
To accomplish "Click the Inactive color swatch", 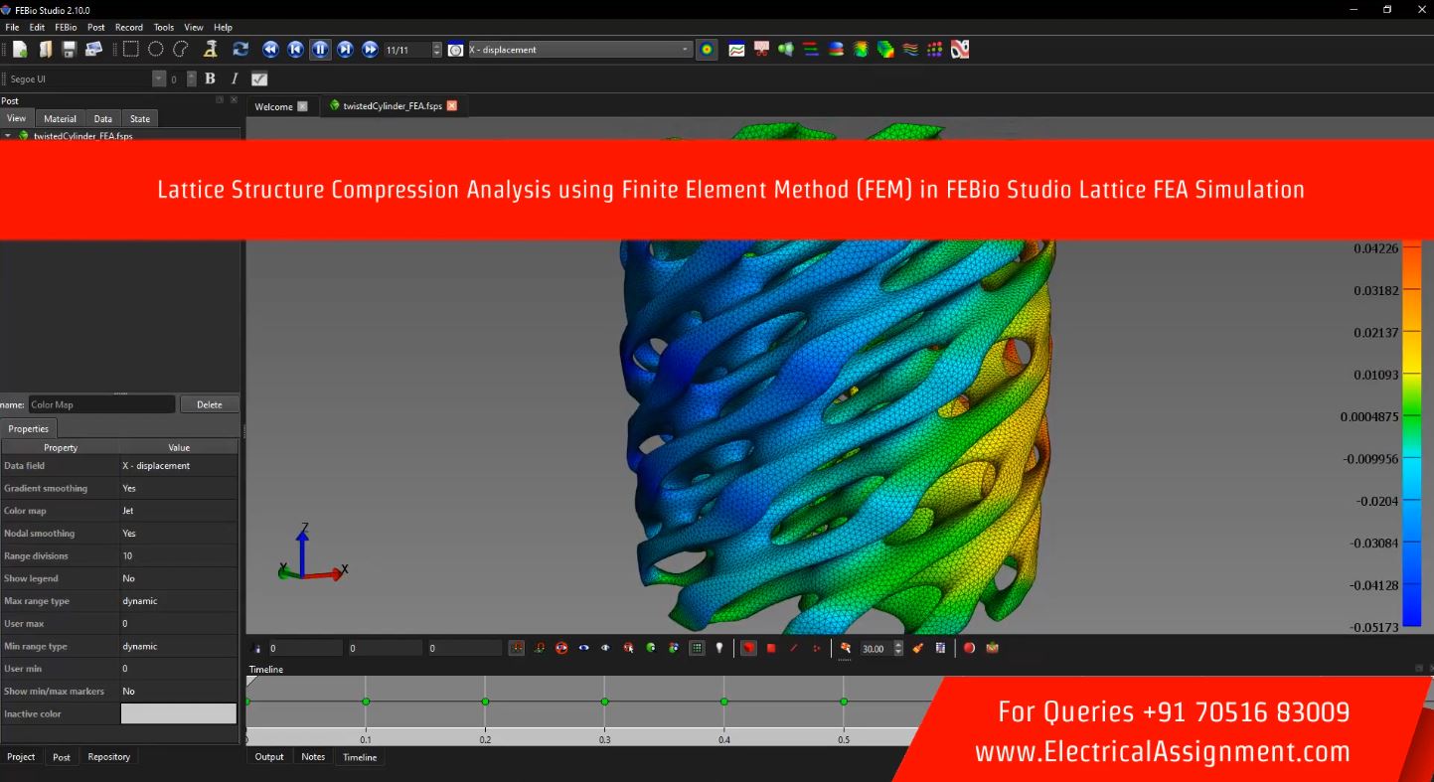I will tap(179, 713).
